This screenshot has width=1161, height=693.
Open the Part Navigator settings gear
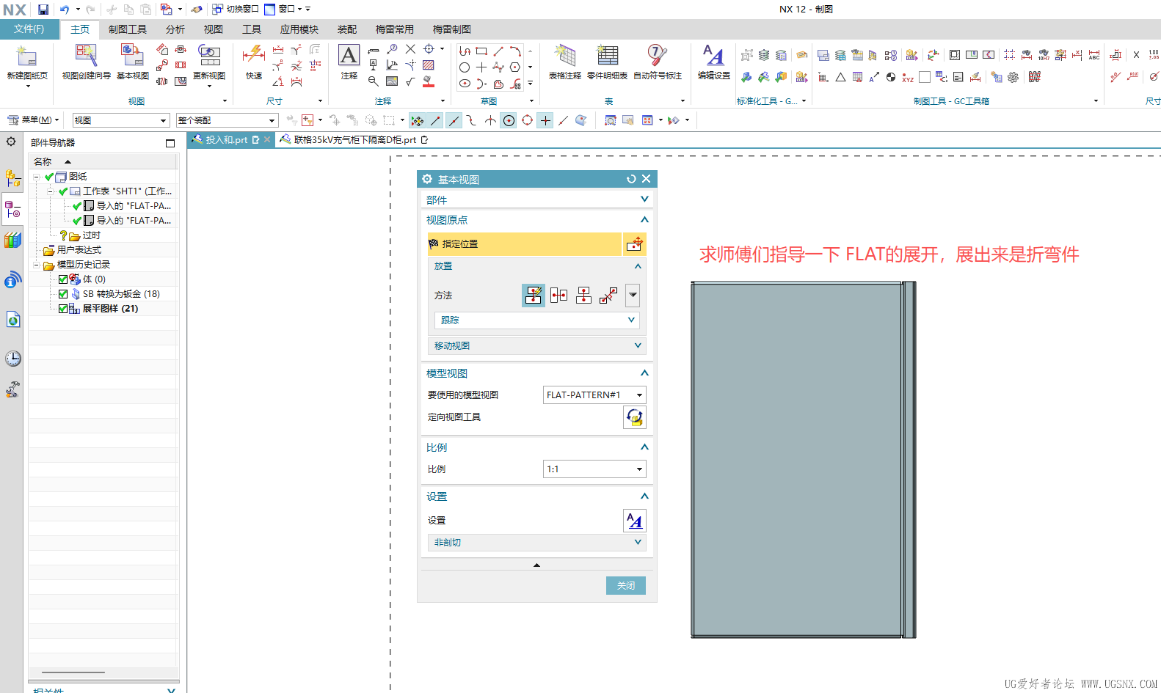11,142
